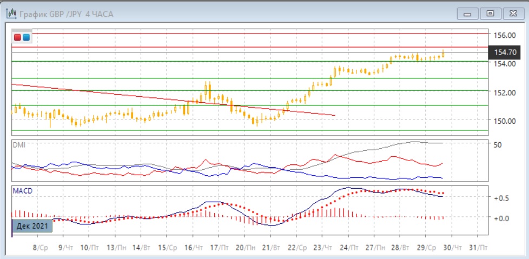Close the GBP/JPY chart window
Viewport: 529px width, 259px height.
click(x=513, y=13)
